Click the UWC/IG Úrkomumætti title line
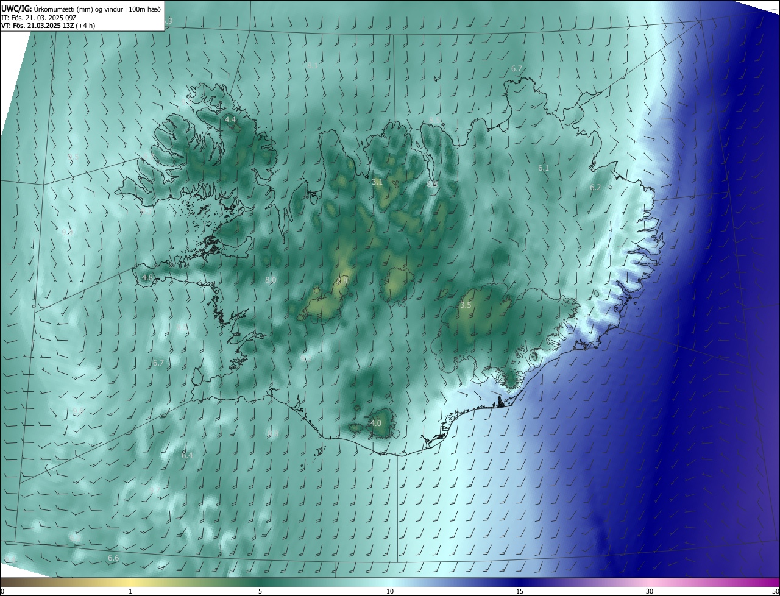Screen dimensions: 780x596 [x=81, y=8]
